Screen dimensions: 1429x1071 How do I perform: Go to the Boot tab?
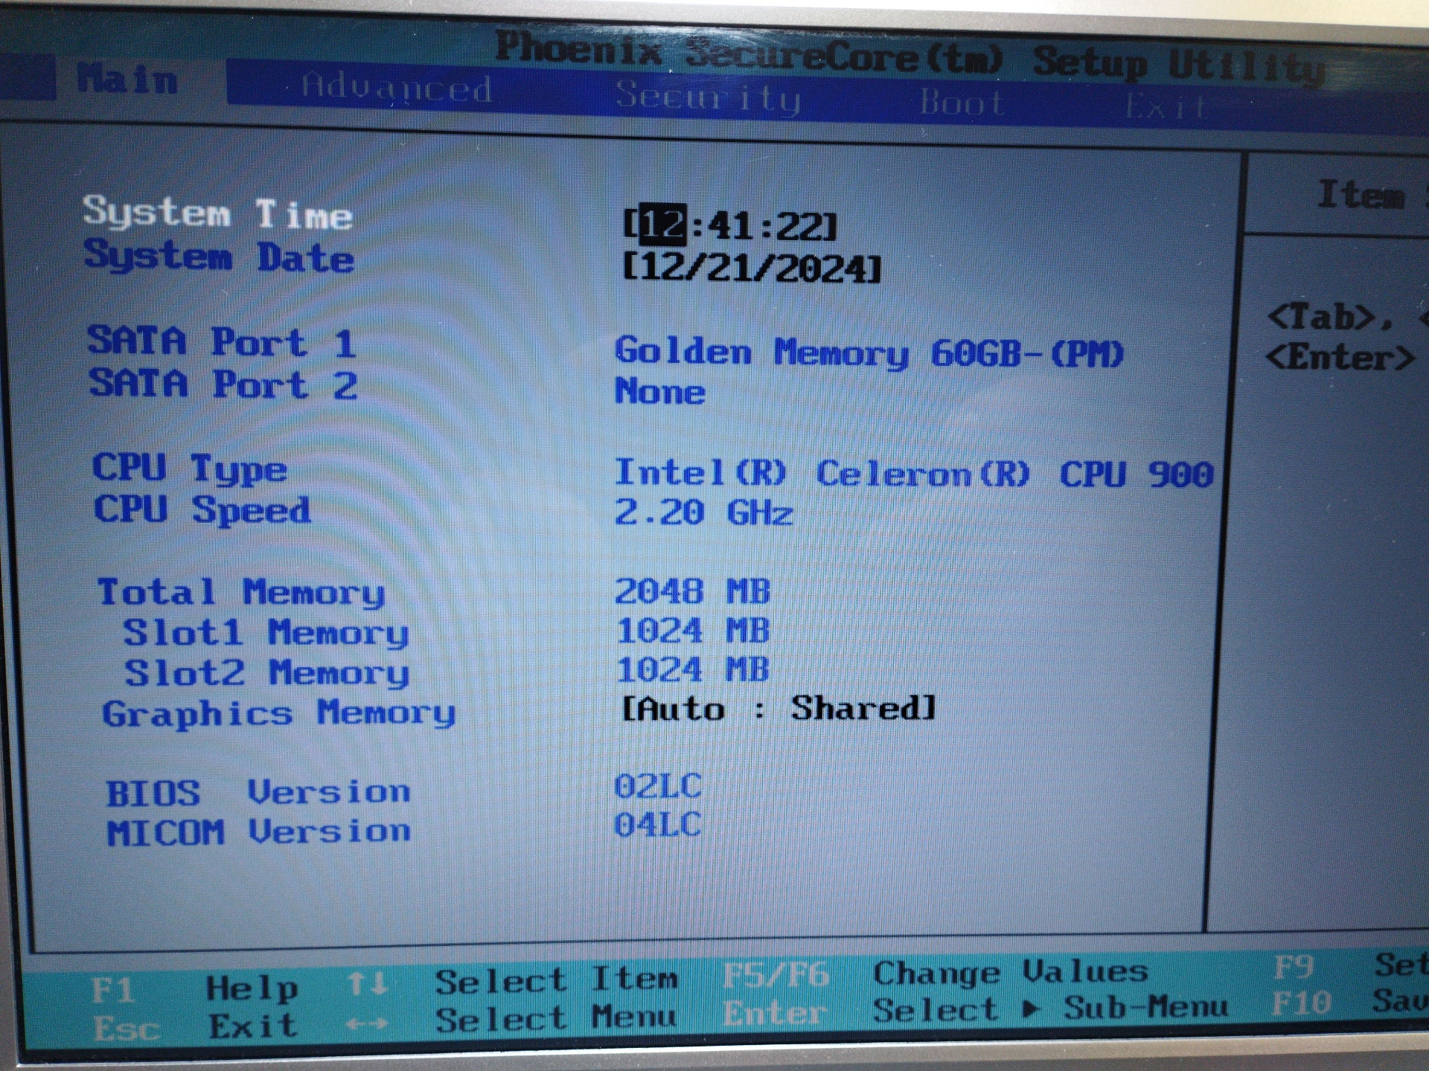tap(962, 102)
